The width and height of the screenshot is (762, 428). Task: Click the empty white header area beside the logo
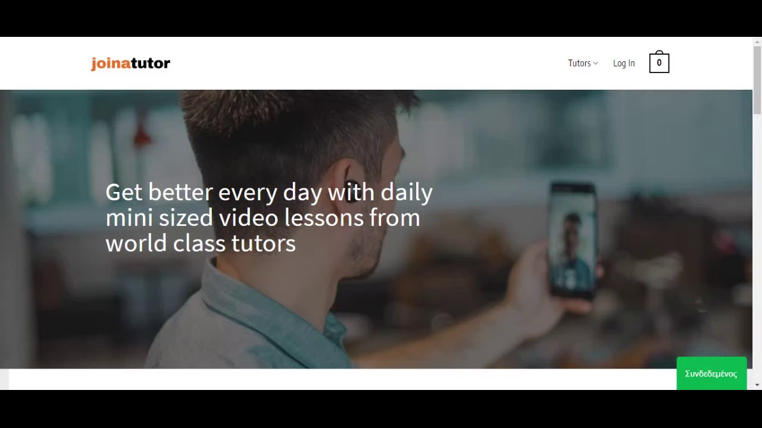click(x=369, y=63)
